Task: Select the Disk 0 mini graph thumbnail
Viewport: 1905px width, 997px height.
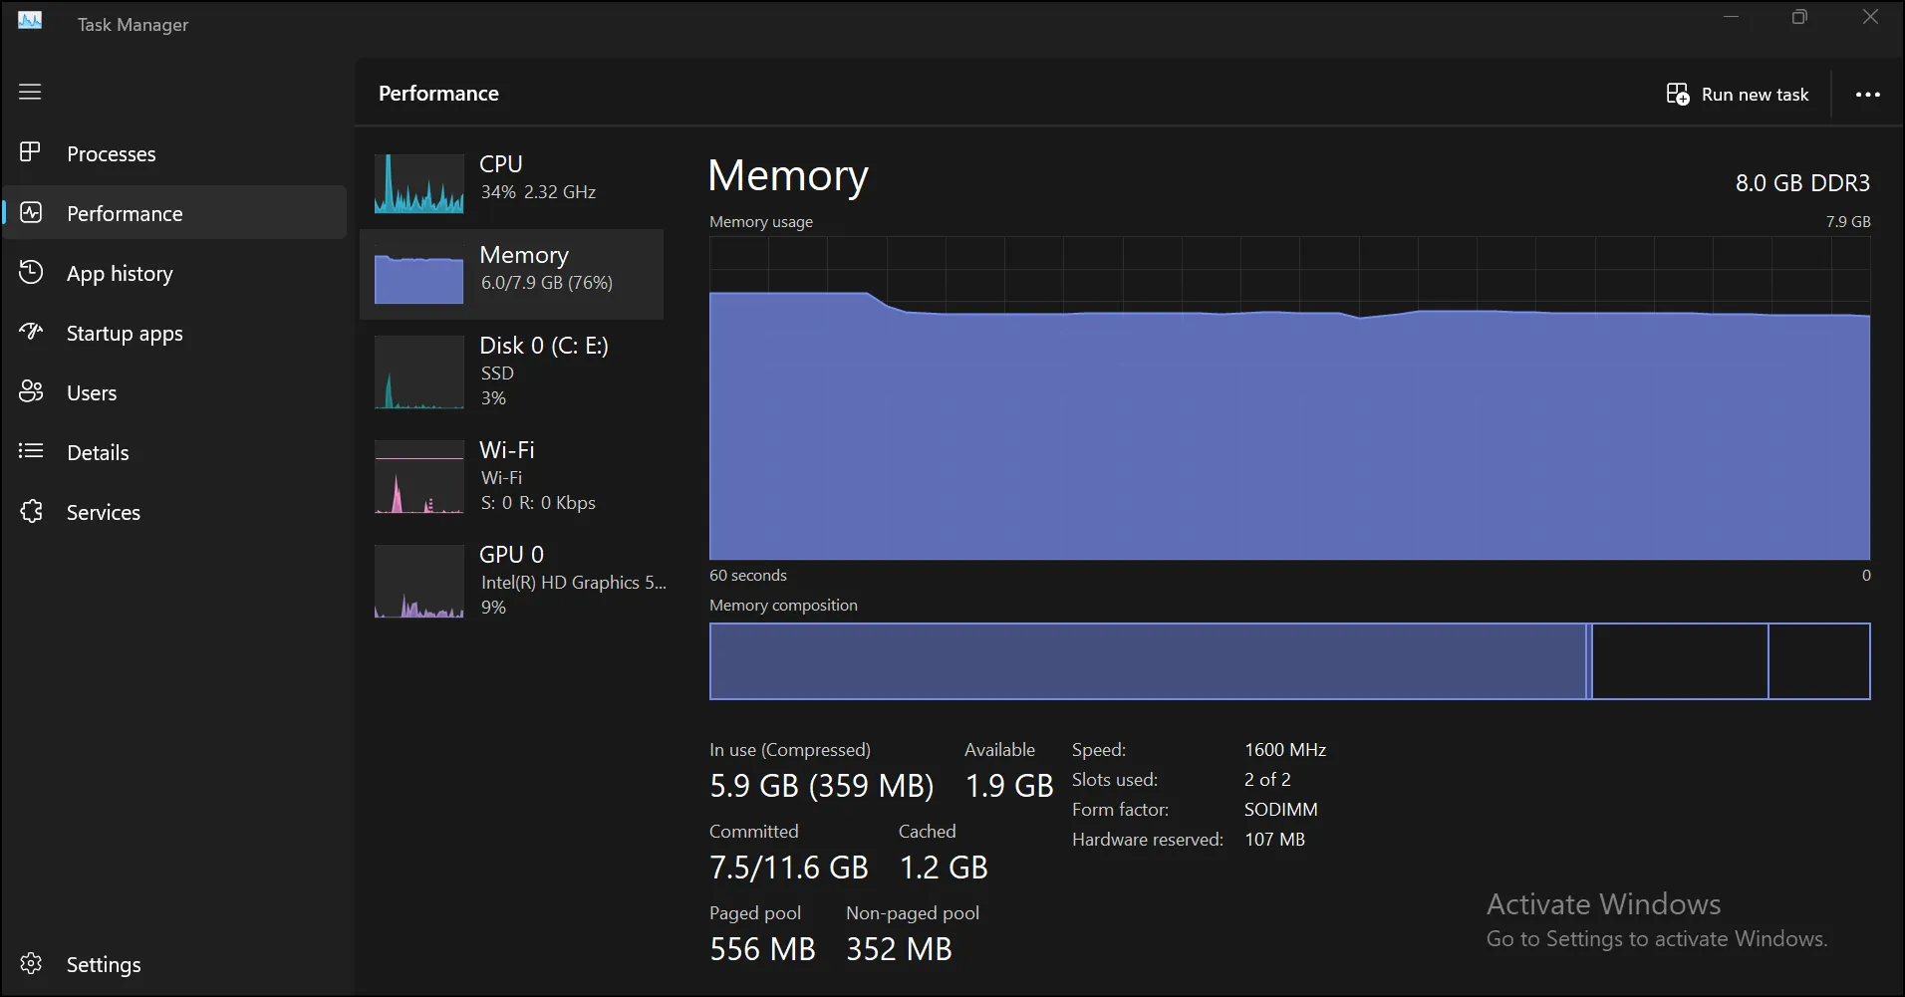Action: (419, 372)
